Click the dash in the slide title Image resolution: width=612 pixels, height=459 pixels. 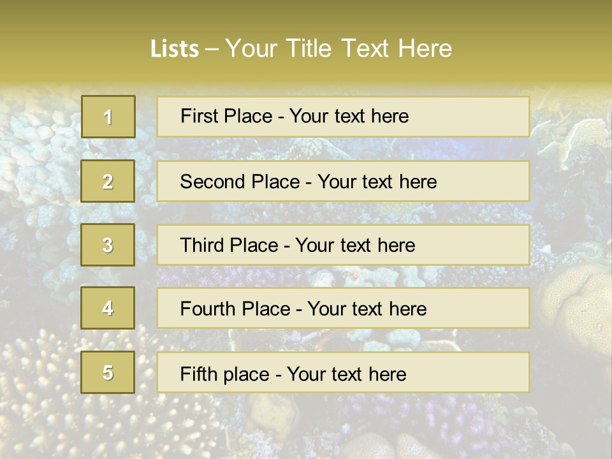[212, 49]
